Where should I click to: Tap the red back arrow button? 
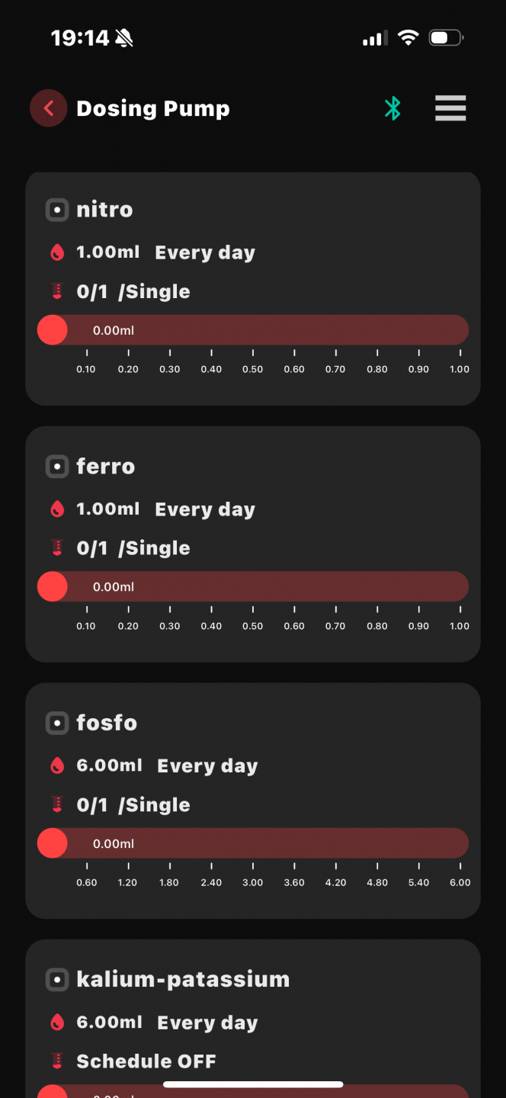click(49, 108)
